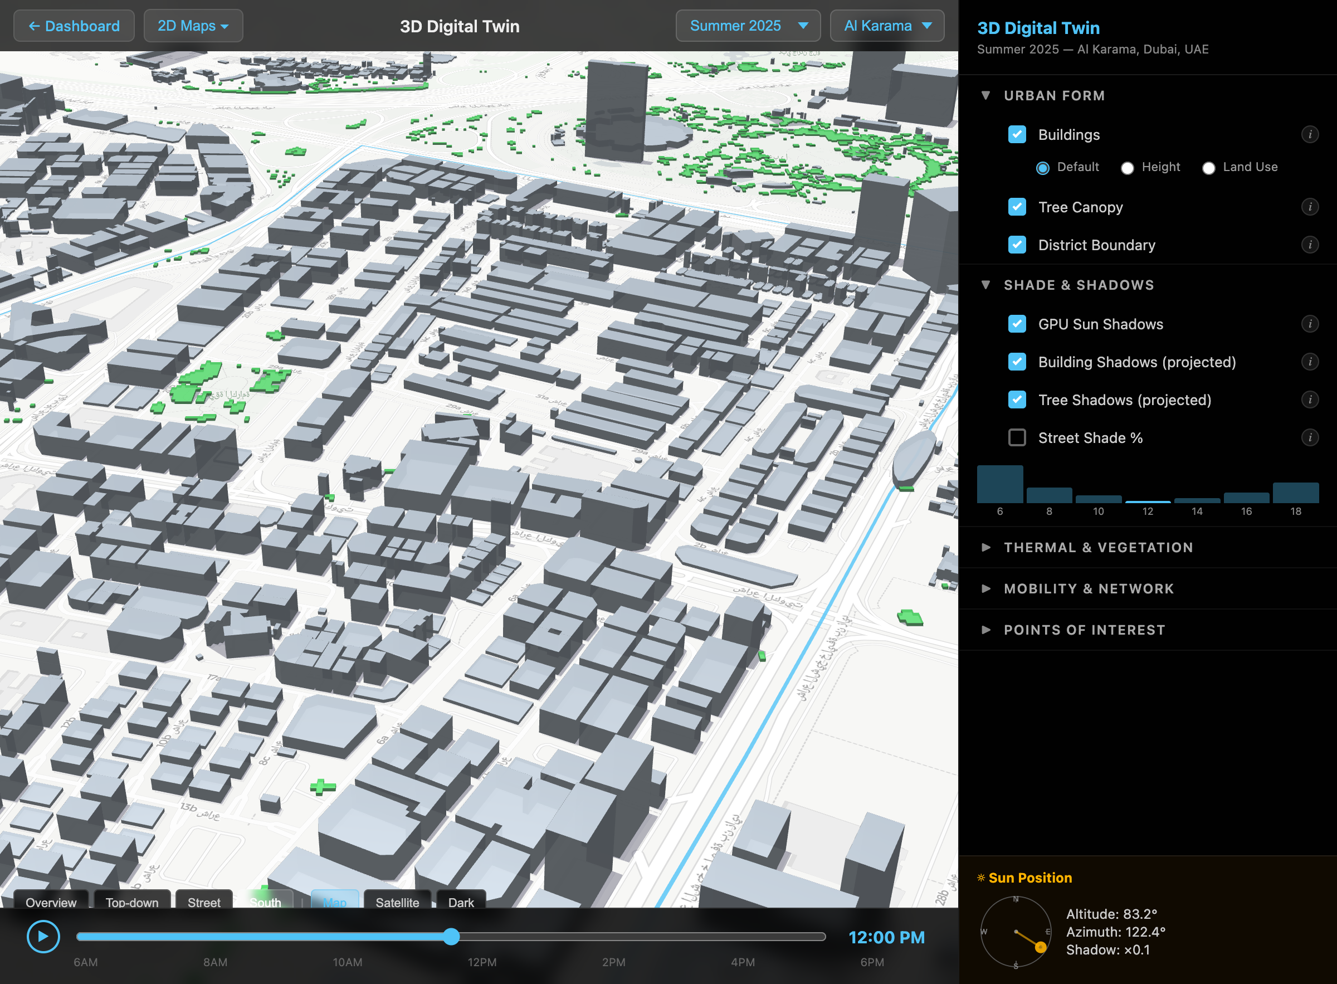
Task: Click the hour 8 bar in shade histogram
Action: click(x=1050, y=495)
